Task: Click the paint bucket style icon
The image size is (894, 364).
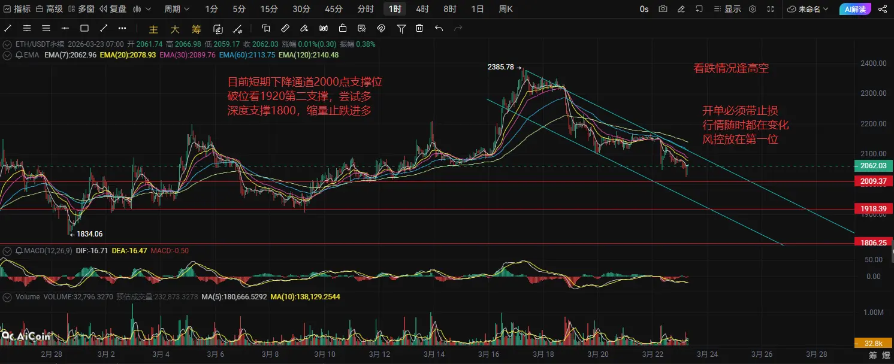Action: pyautogui.click(x=304, y=28)
